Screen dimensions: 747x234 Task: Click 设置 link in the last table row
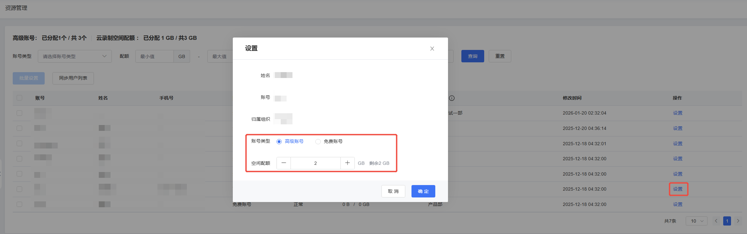(x=678, y=204)
